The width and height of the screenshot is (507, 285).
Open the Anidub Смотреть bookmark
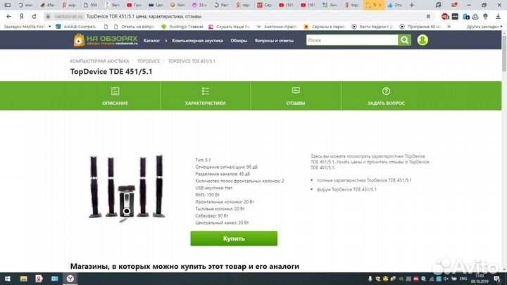pos(76,27)
